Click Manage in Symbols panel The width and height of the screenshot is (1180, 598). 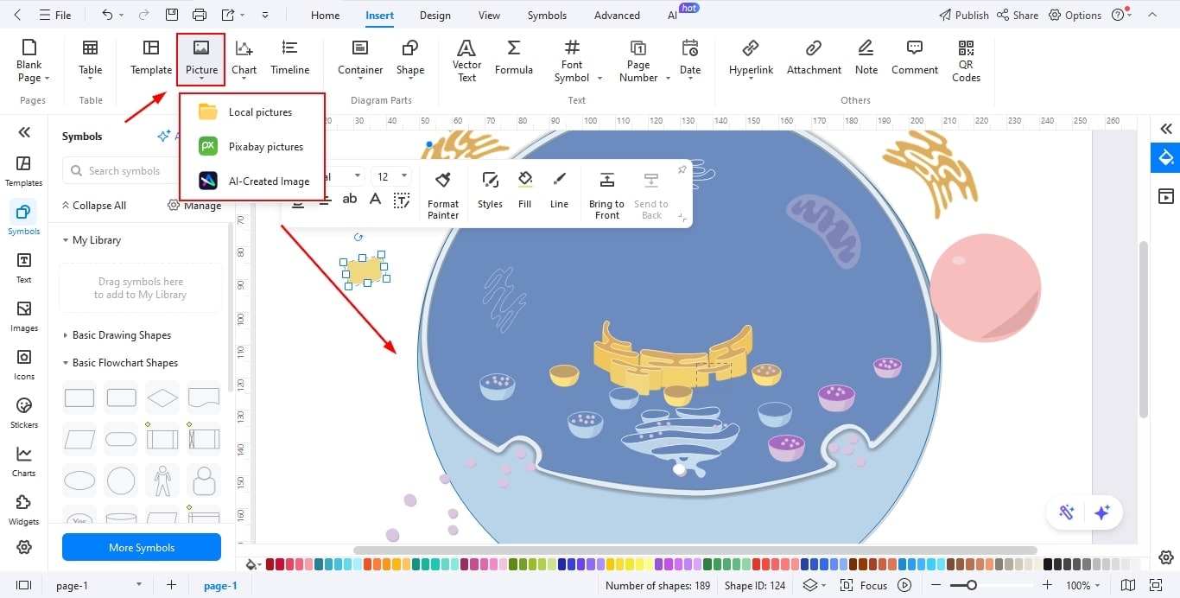click(x=194, y=206)
